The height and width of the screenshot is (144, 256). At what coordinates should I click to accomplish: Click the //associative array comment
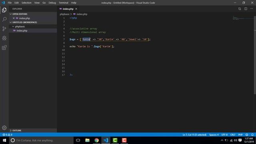tap(83, 28)
